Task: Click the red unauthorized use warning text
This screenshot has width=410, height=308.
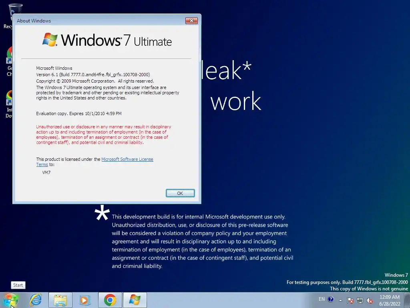Action: tap(104, 135)
